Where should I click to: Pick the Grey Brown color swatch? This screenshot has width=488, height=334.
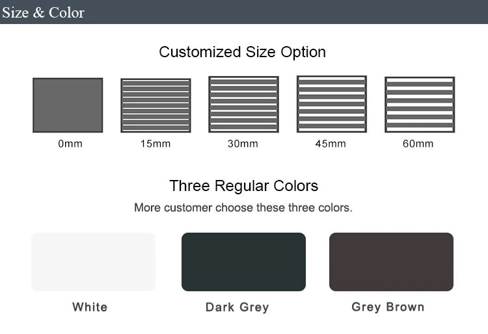coord(391,262)
